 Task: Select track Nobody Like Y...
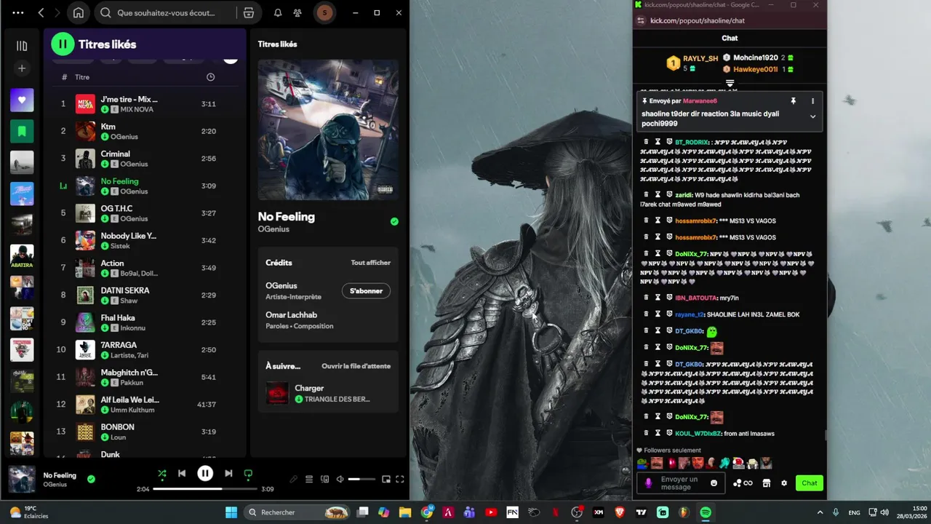(145, 240)
